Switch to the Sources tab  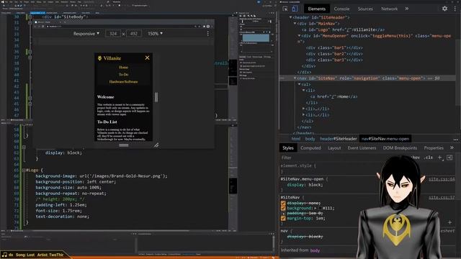(365, 9)
